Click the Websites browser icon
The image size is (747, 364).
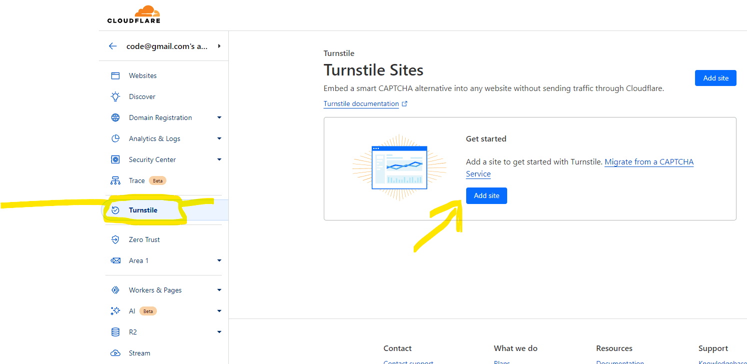pyautogui.click(x=115, y=75)
